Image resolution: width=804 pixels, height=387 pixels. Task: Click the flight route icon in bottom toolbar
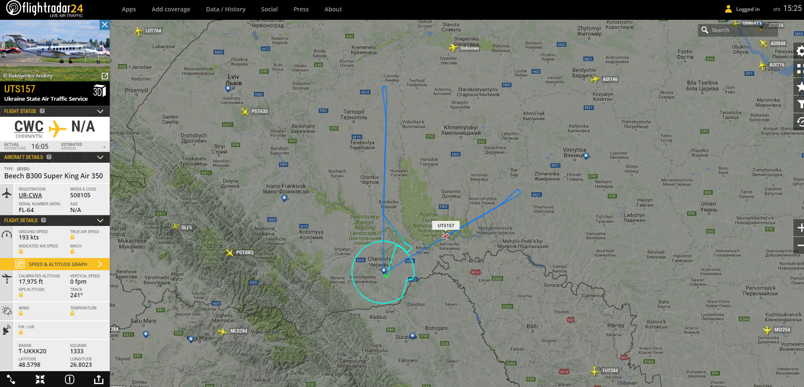(11, 379)
